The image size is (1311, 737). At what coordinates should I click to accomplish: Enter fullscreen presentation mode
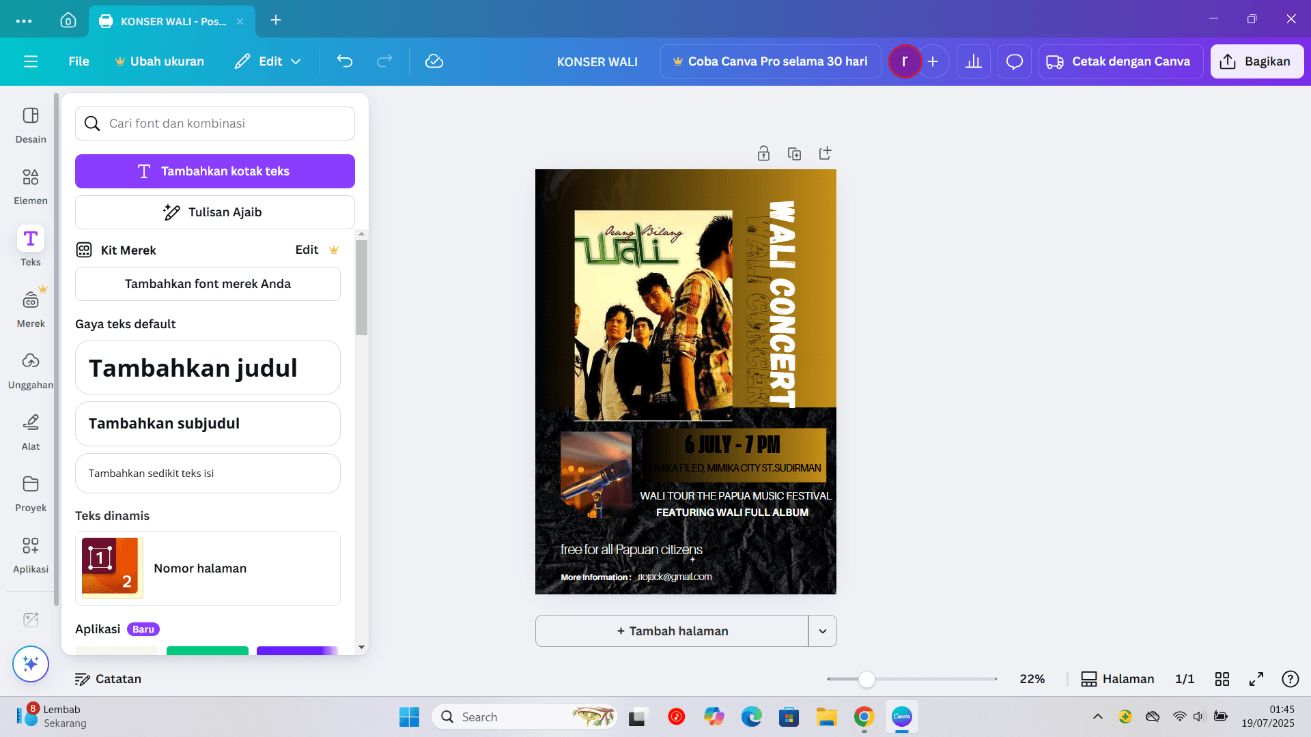click(1256, 679)
